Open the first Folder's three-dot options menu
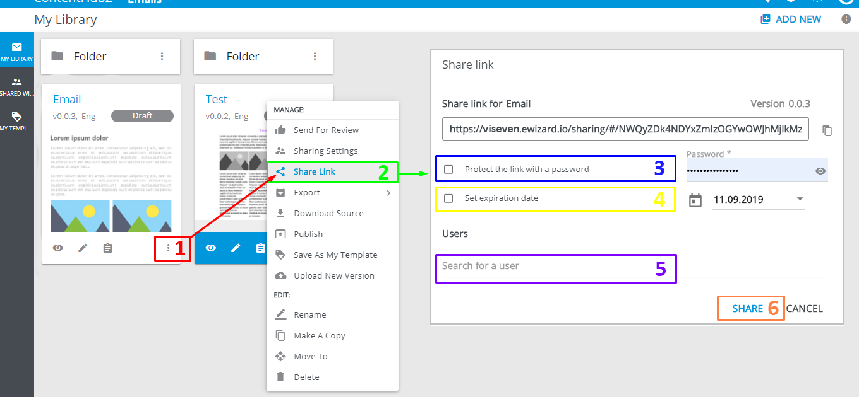The image size is (859, 397). pos(162,56)
